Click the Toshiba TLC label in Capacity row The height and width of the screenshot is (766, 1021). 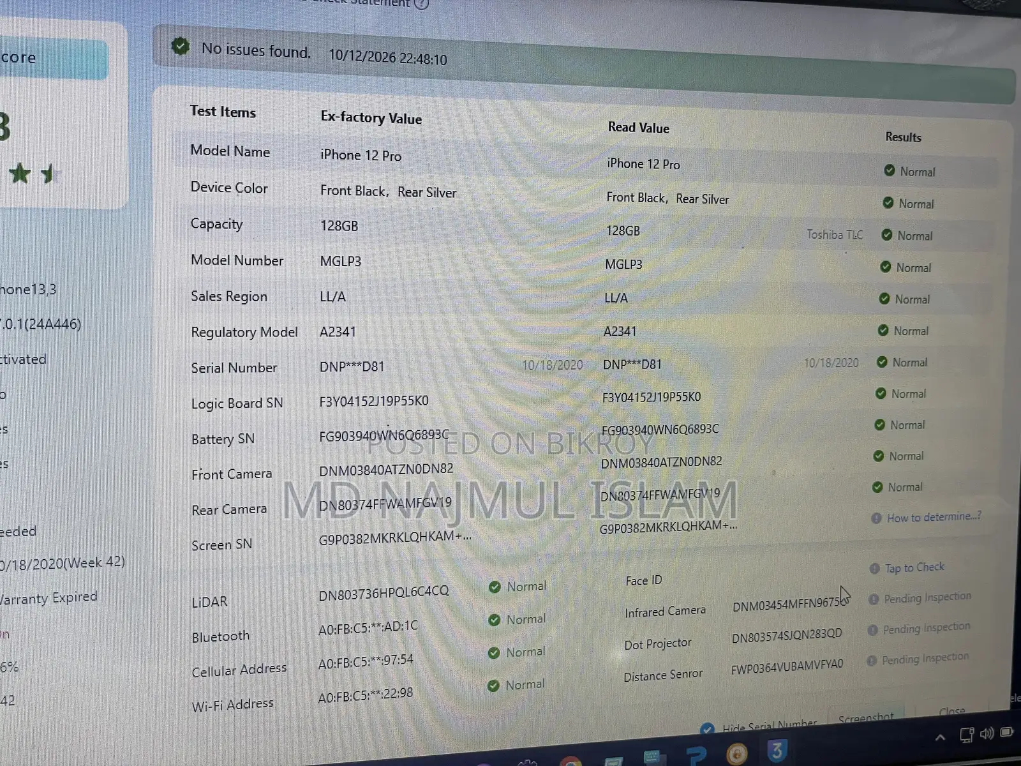click(834, 235)
